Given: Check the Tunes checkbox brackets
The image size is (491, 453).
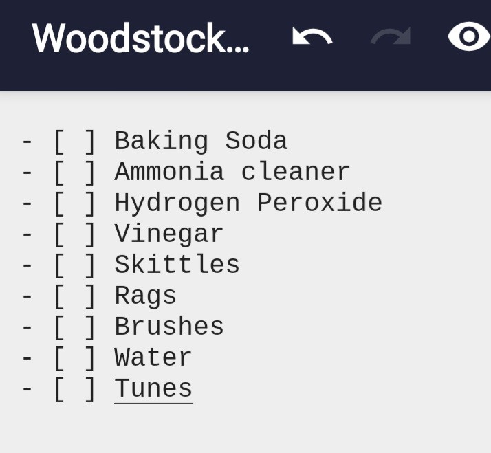Looking at the screenshot, I should 75,390.
